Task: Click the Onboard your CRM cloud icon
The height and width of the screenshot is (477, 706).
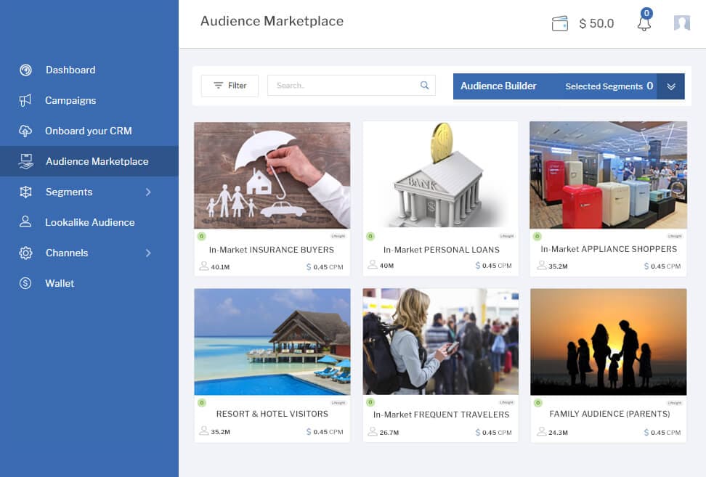Action: pos(25,131)
